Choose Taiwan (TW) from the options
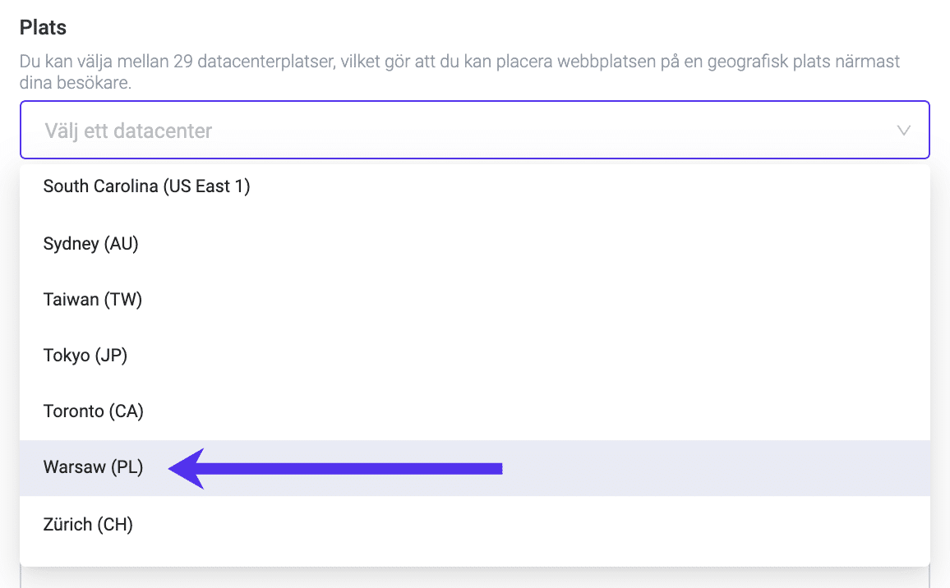 point(93,300)
